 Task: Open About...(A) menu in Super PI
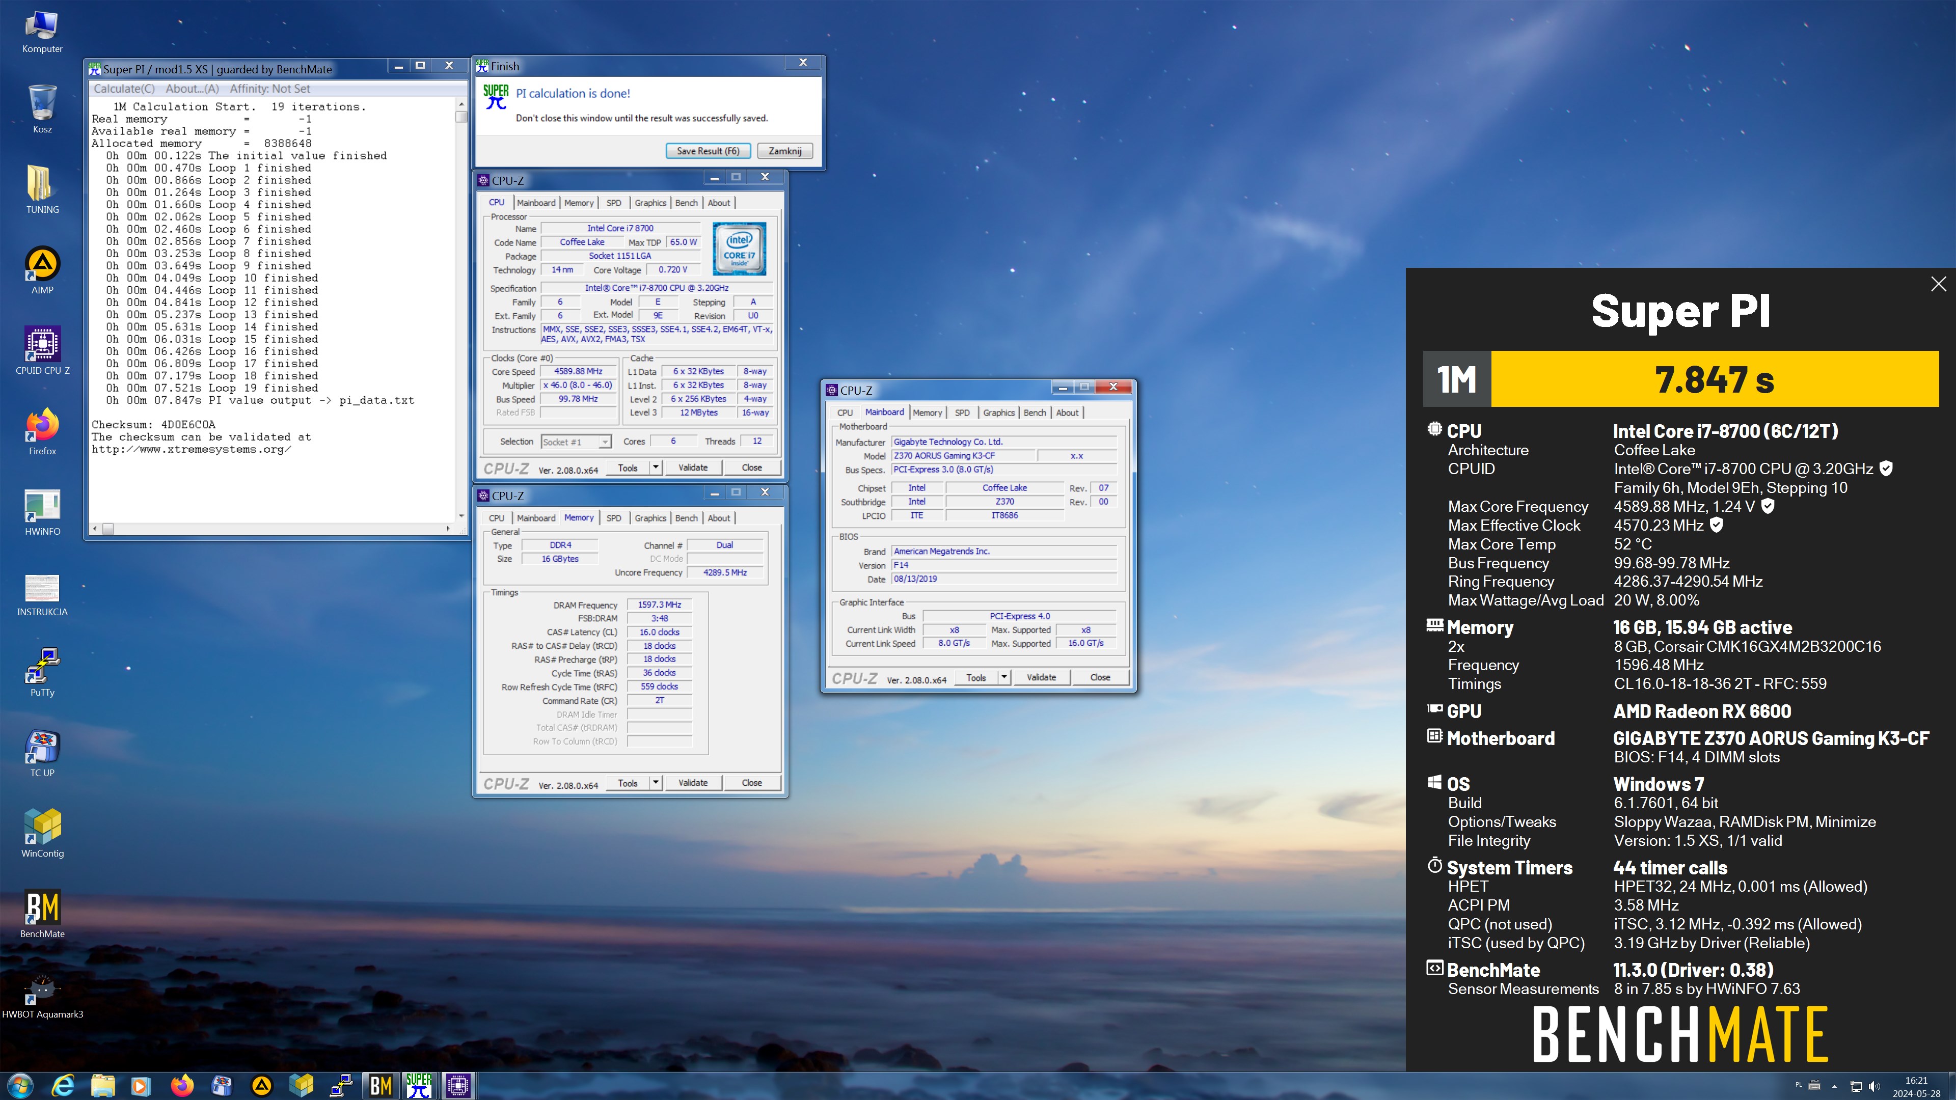[x=192, y=89]
